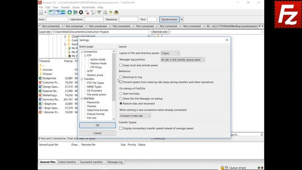Select Start normally radio button
This screenshot has width=302, height=170.
(121, 93)
